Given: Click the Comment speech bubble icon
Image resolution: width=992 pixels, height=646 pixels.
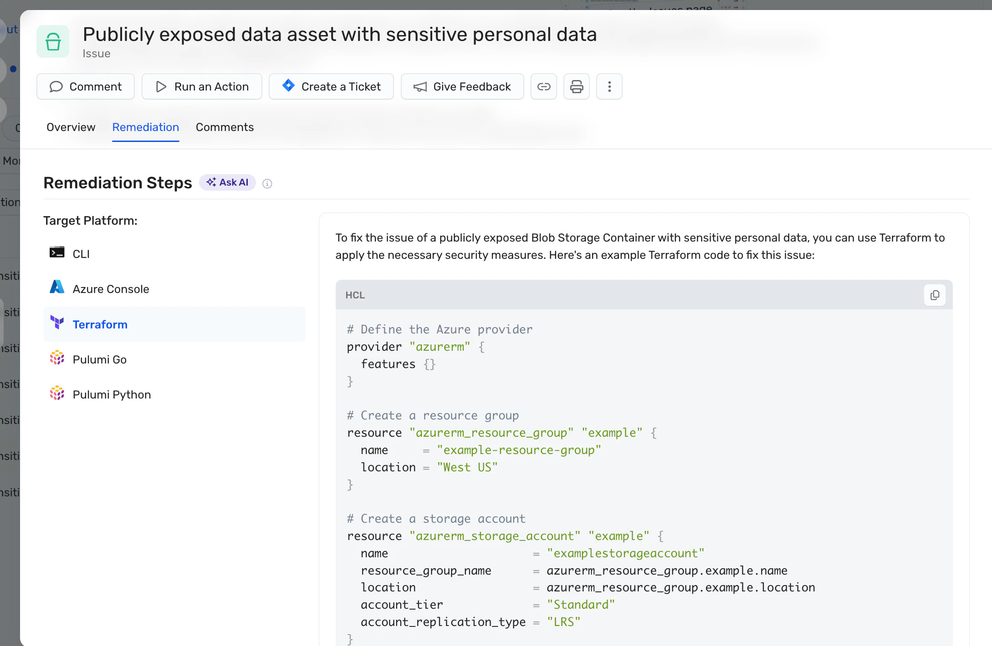Looking at the screenshot, I should 56,86.
